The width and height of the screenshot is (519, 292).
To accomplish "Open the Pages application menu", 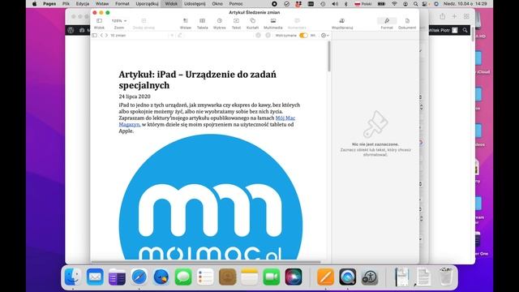I will (x=49, y=3).
